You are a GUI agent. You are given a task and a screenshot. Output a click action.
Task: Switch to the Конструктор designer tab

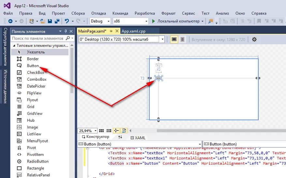tap(96, 137)
